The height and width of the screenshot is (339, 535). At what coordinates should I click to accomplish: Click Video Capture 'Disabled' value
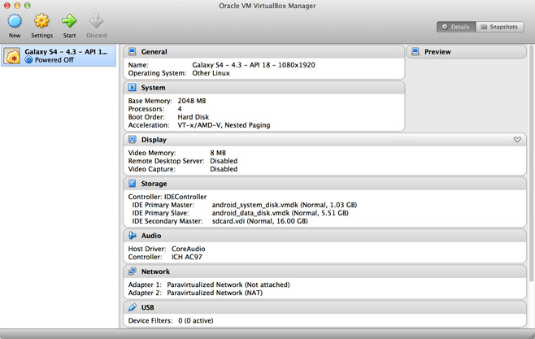(x=224, y=169)
